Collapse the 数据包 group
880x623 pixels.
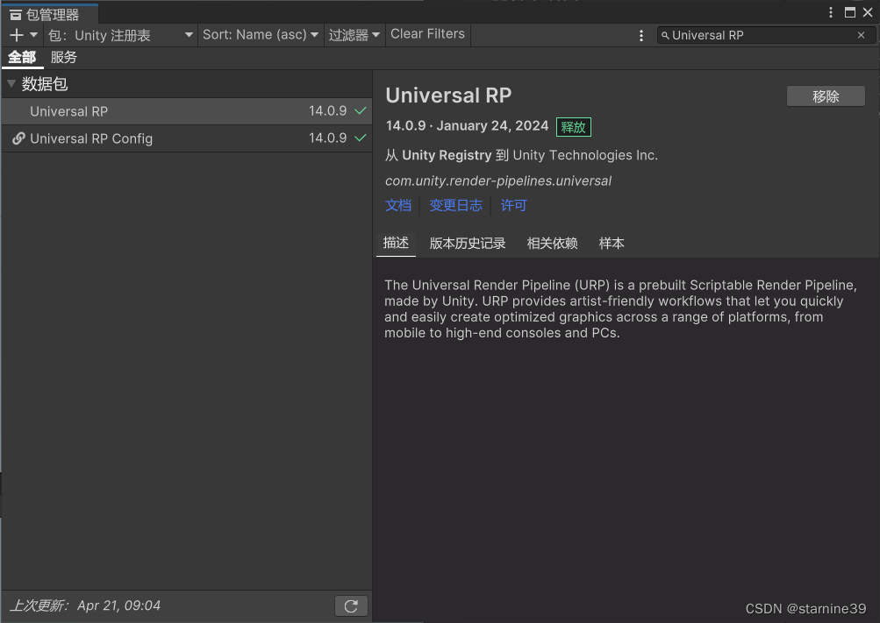coord(11,84)
